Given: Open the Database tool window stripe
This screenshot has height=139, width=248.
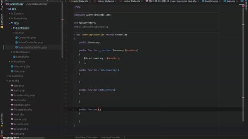Looking at the screenshot, I should (x=246, y=6).
